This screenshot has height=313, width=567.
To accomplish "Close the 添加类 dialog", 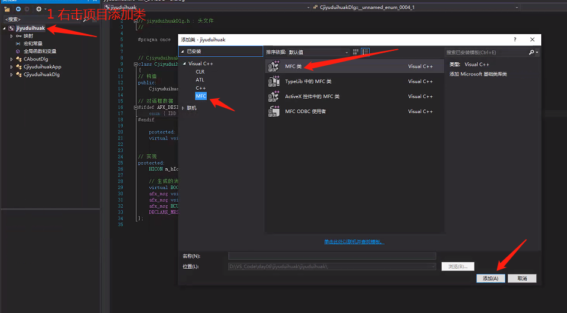I will (532, 39).
